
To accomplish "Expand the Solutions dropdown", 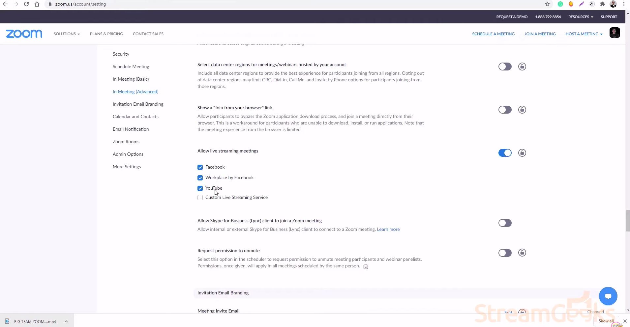I will click(67, 34).
